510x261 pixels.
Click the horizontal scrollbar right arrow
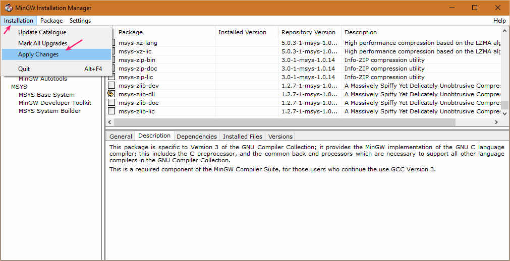click(x=496, y=122)
